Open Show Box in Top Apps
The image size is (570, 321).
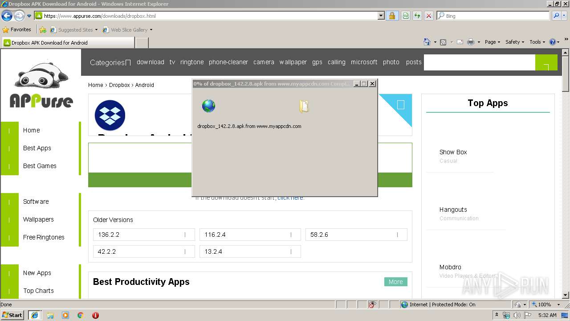[453, 152]
